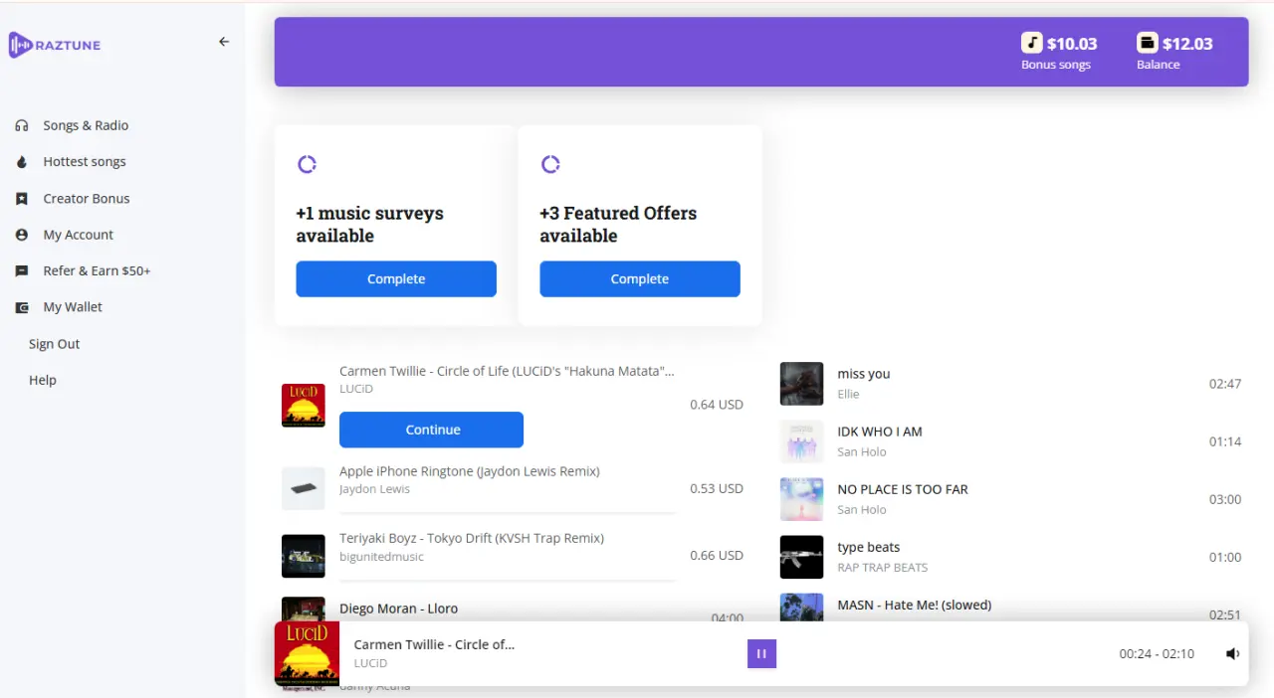Click the chat icon beside Refer & Earn

click(x=22, y=270)
